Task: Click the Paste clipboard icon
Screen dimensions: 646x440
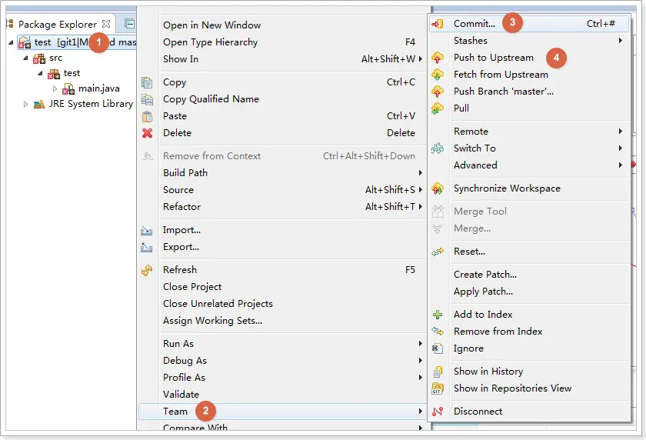Action: pos(147,117)
